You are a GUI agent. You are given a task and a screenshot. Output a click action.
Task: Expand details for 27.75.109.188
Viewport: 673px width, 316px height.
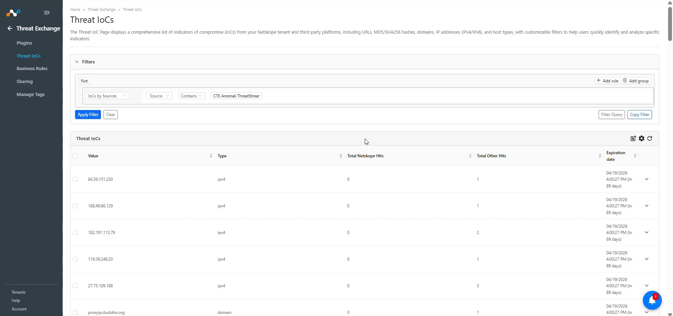tap(647, 286)
